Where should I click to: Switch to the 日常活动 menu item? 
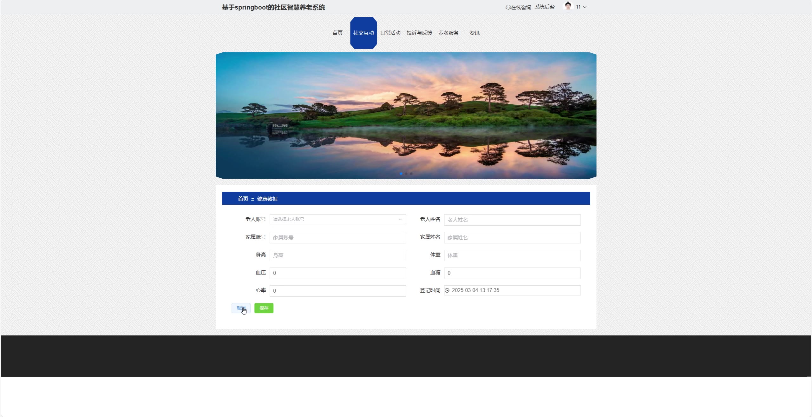click(x=390, y=33)
